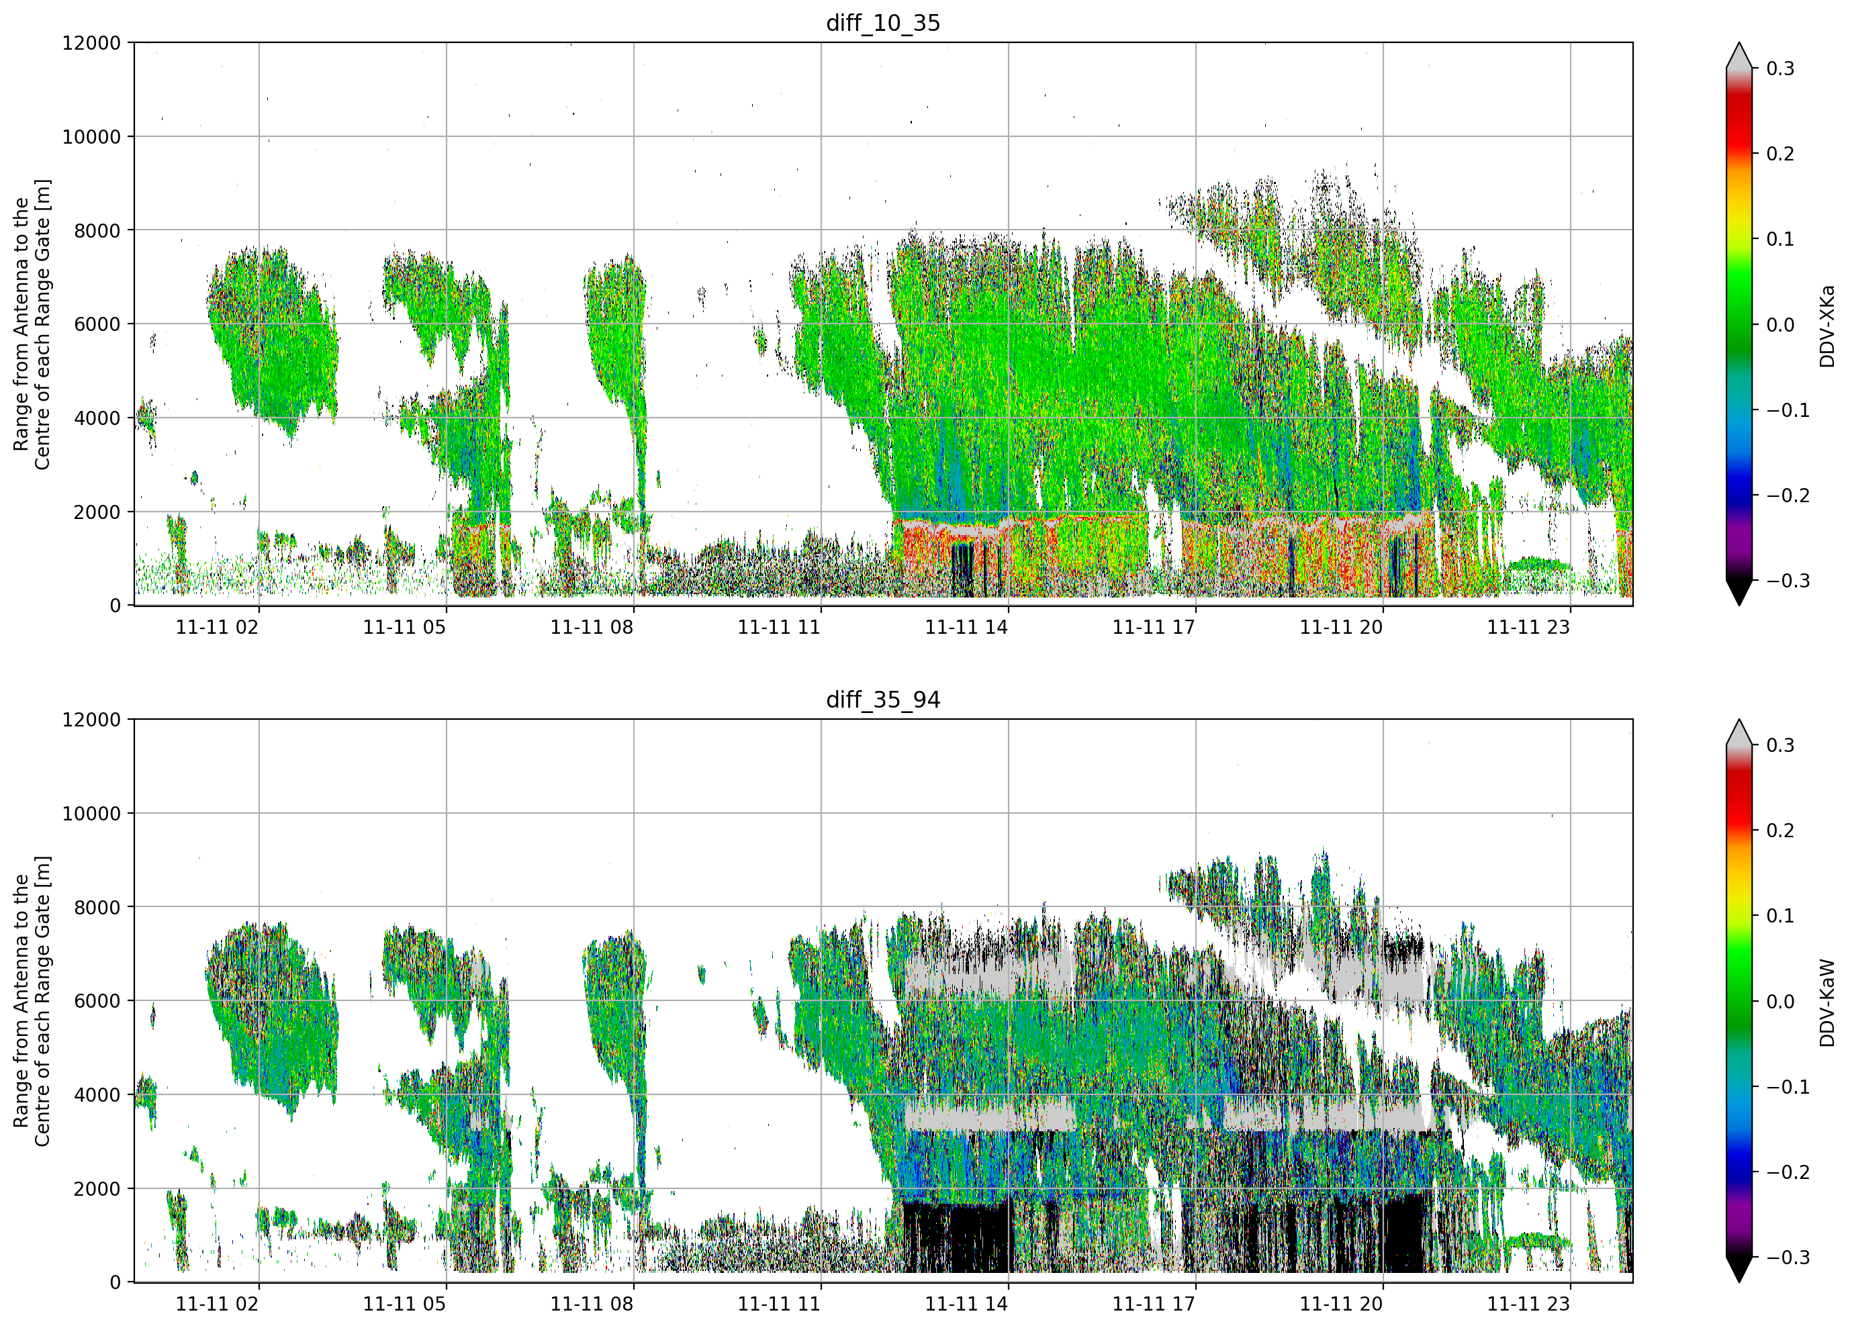Click the 10000 y-tick in the diff_35_94 plot
Image resolution: width=1850 pixels, height=1328 pixels.
point(91,814)
